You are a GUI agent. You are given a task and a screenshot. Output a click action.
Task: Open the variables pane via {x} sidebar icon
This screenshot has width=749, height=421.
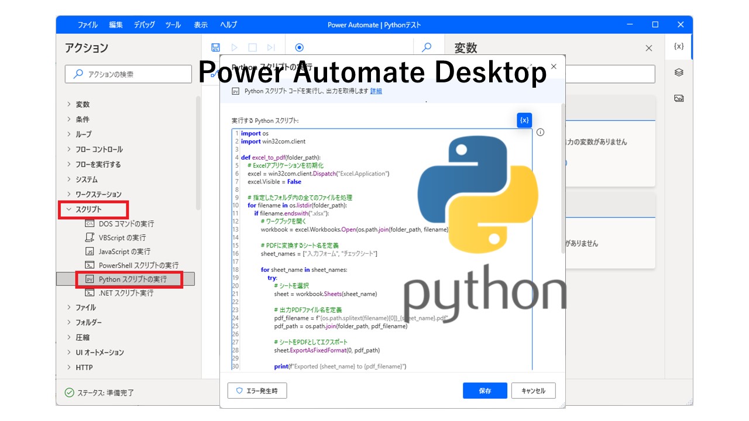tap(678, 47)
